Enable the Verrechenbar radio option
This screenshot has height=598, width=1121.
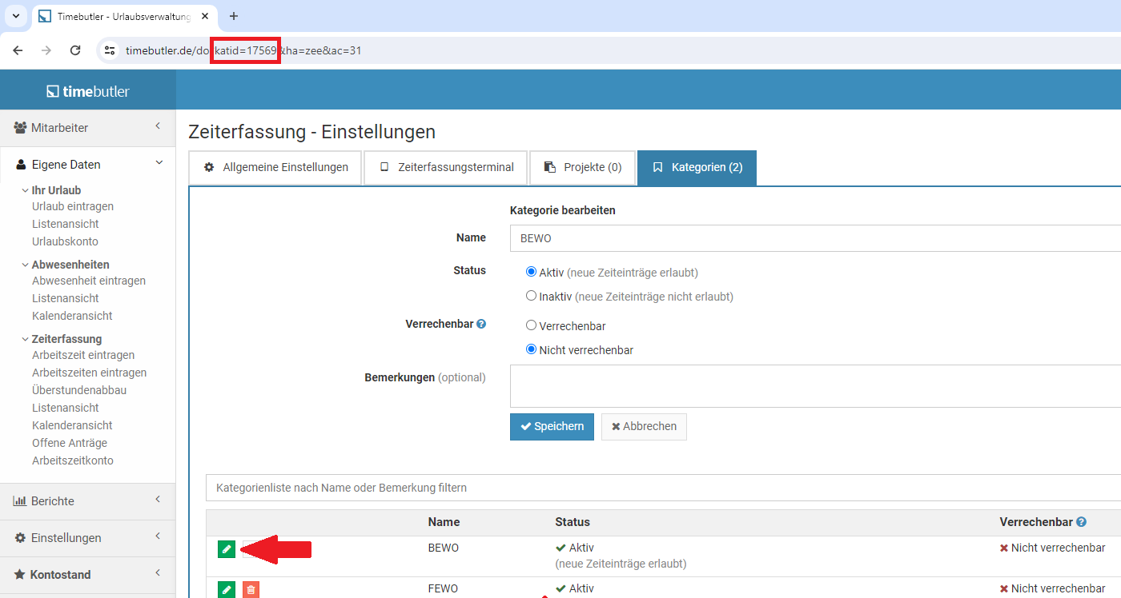tap(530, 325)
